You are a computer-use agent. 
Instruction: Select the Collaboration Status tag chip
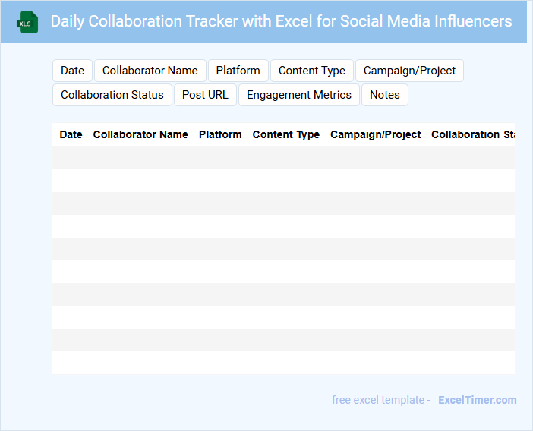tap(112, 95)
